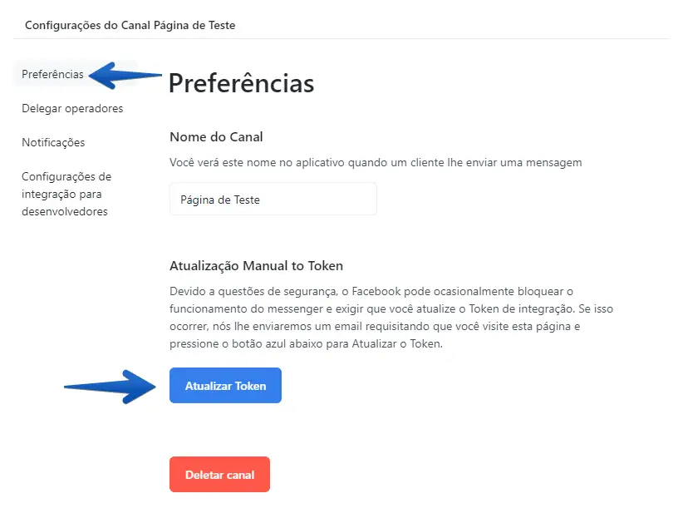Click the Atualização Manual to Token heading

pos(256,266)
